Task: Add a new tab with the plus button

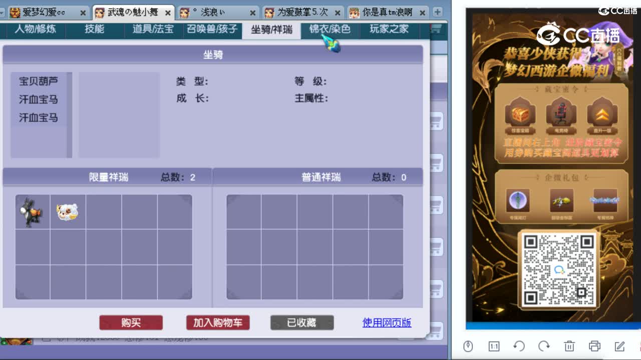Action: point(438,12)
